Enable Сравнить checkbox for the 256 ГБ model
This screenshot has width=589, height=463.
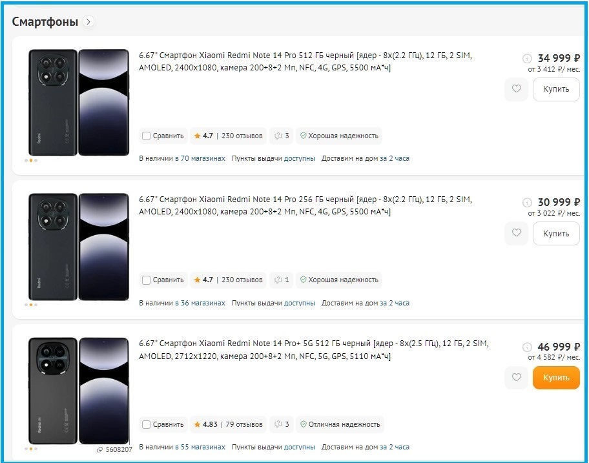[x=147, y=280]
